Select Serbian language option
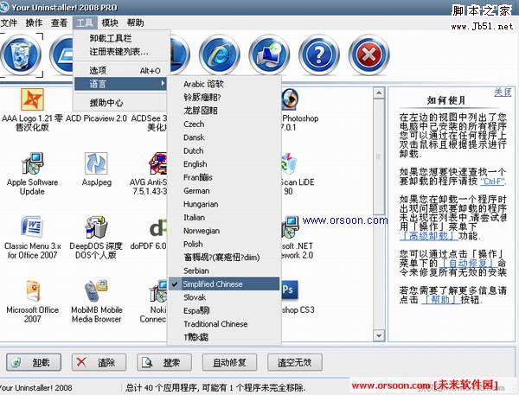This screenshot has width=519, height=395. (224, 271)
